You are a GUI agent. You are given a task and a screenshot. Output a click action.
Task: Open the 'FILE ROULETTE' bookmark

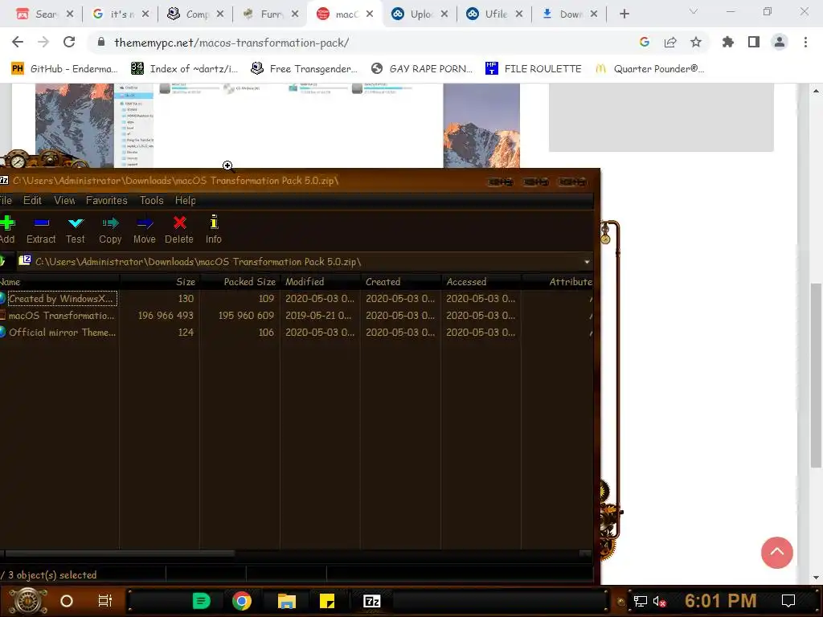(x=534, y=69)
